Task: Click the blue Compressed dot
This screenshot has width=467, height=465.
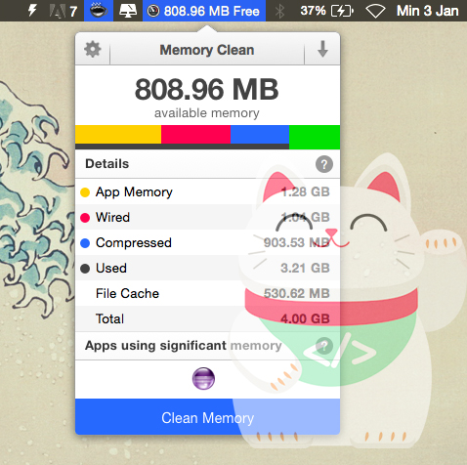Action: click(85, 243)
